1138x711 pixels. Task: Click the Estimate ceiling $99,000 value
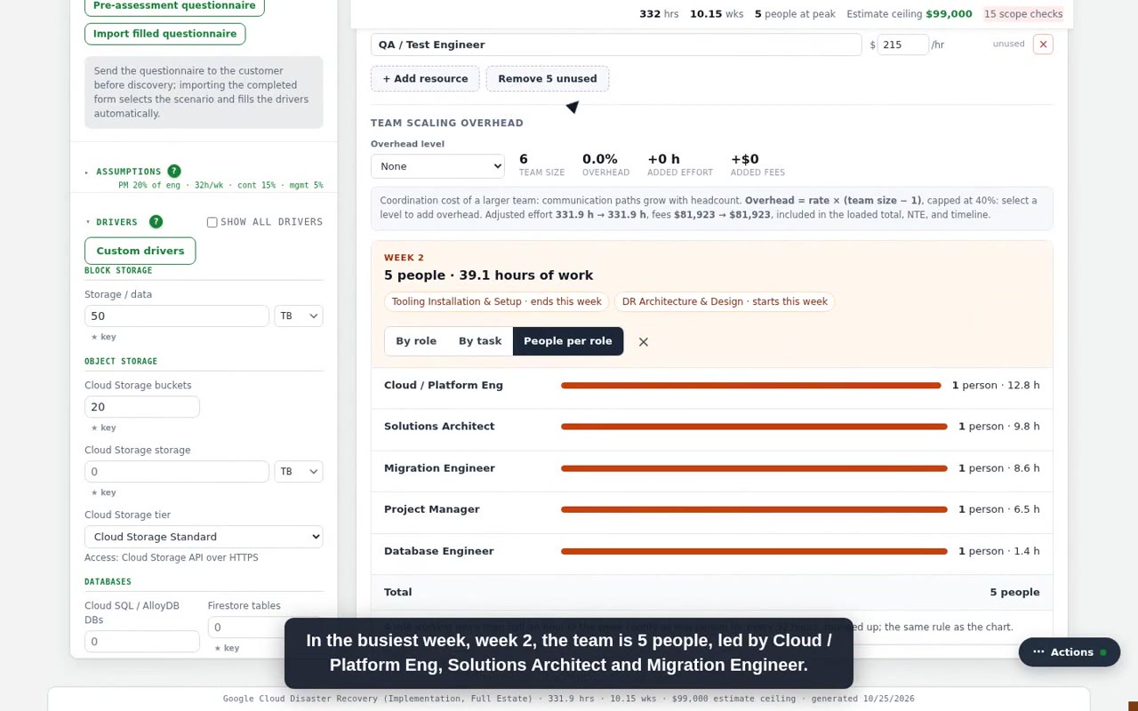tap(949, 14)
